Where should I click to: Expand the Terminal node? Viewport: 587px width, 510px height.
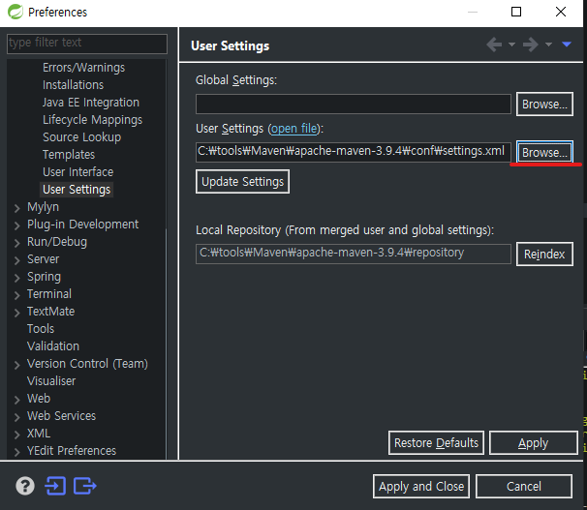tap(16, 295)
